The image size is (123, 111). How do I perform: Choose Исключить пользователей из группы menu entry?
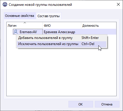62,44
